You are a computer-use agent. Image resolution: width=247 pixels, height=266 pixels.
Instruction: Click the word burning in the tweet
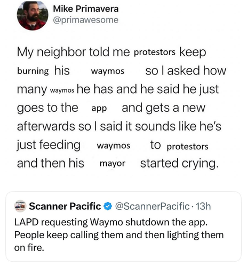[33, 71]
